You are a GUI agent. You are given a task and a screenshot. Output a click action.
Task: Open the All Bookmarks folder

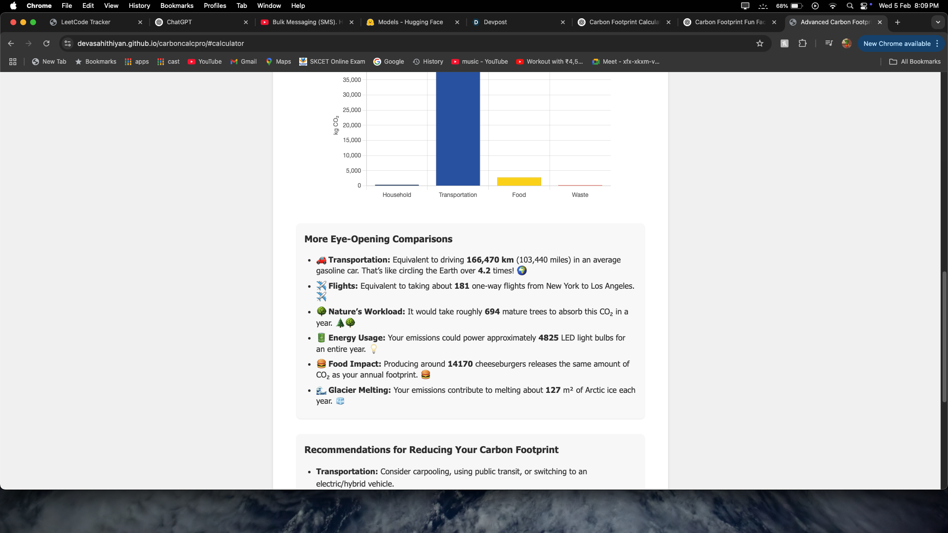coord(914,61)
